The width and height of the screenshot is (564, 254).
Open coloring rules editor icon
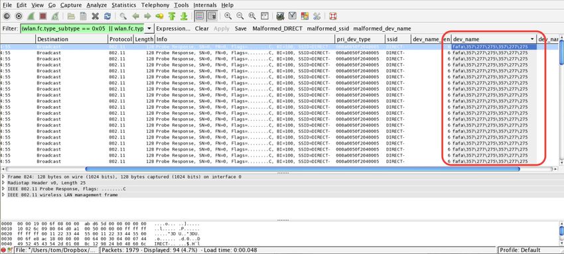coord(305,16)
